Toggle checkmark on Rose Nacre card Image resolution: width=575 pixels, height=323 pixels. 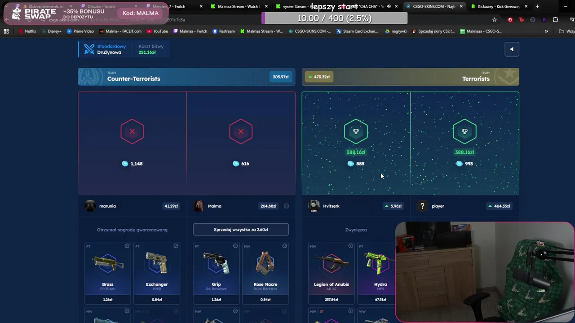[284, 246]
